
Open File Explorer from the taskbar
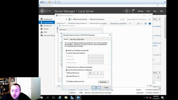[66, 97]
